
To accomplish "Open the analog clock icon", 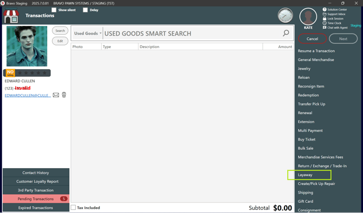I will pos(285,16).
